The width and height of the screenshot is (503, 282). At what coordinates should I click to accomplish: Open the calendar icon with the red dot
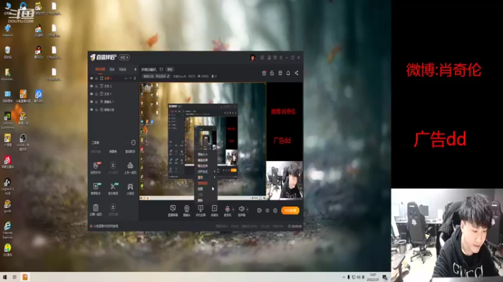pyautogui.click(x=264, y=73)
